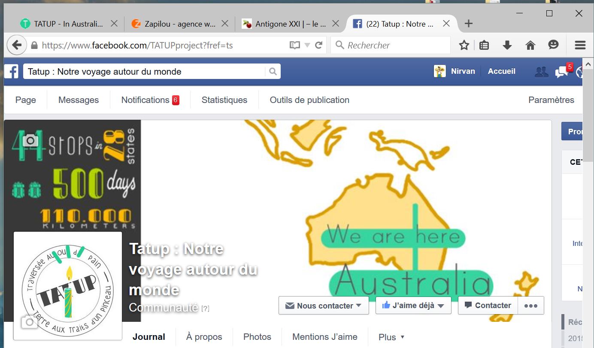
Task: Open the downloads arrow icon
Action: pyautogui.click(x=507, y=45)
